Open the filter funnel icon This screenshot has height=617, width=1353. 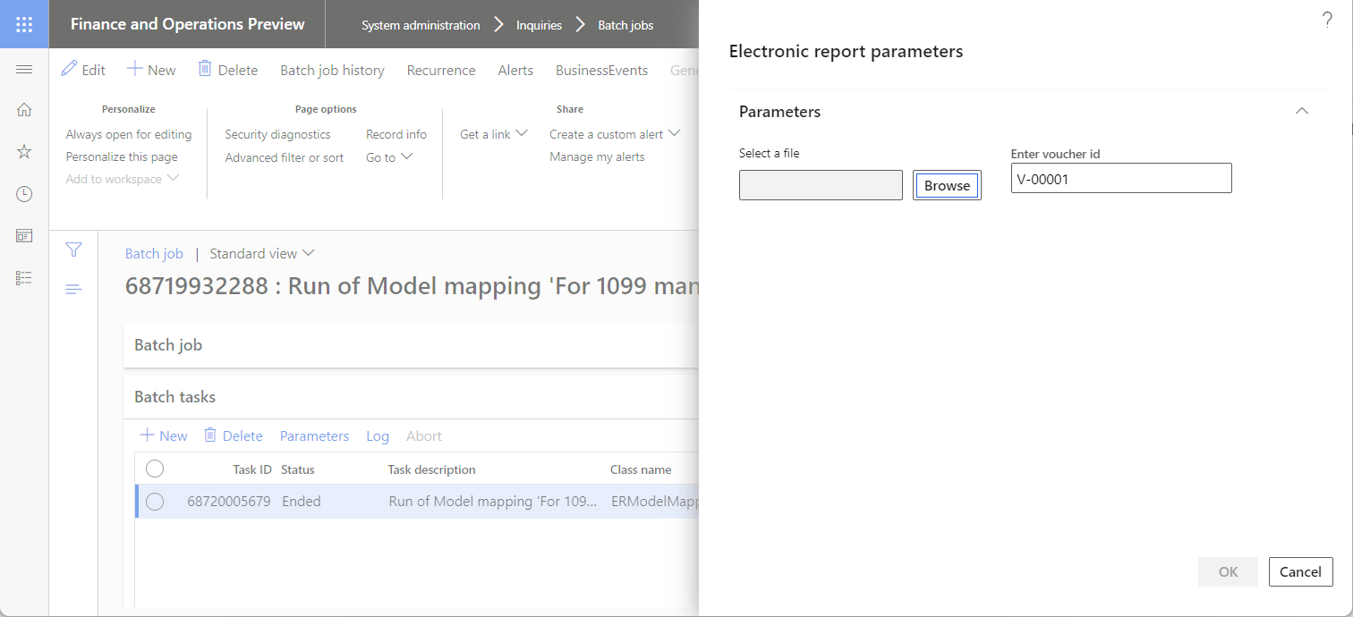[73, 250]
